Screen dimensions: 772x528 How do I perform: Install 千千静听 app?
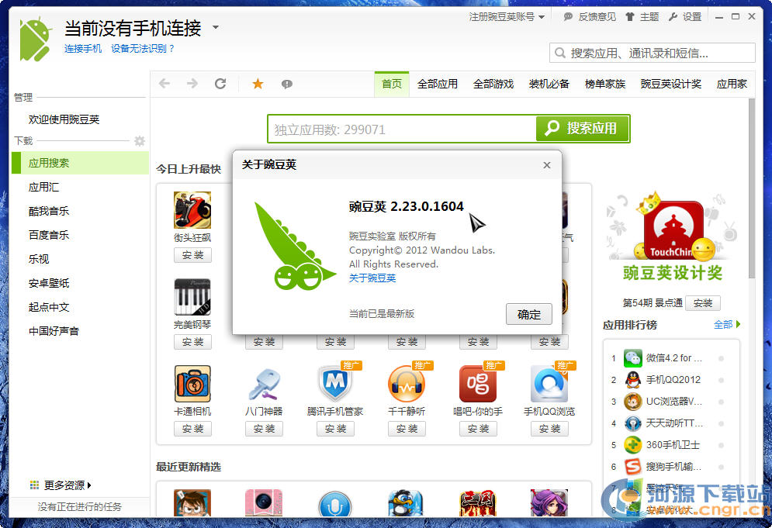(x=407, y=429)
